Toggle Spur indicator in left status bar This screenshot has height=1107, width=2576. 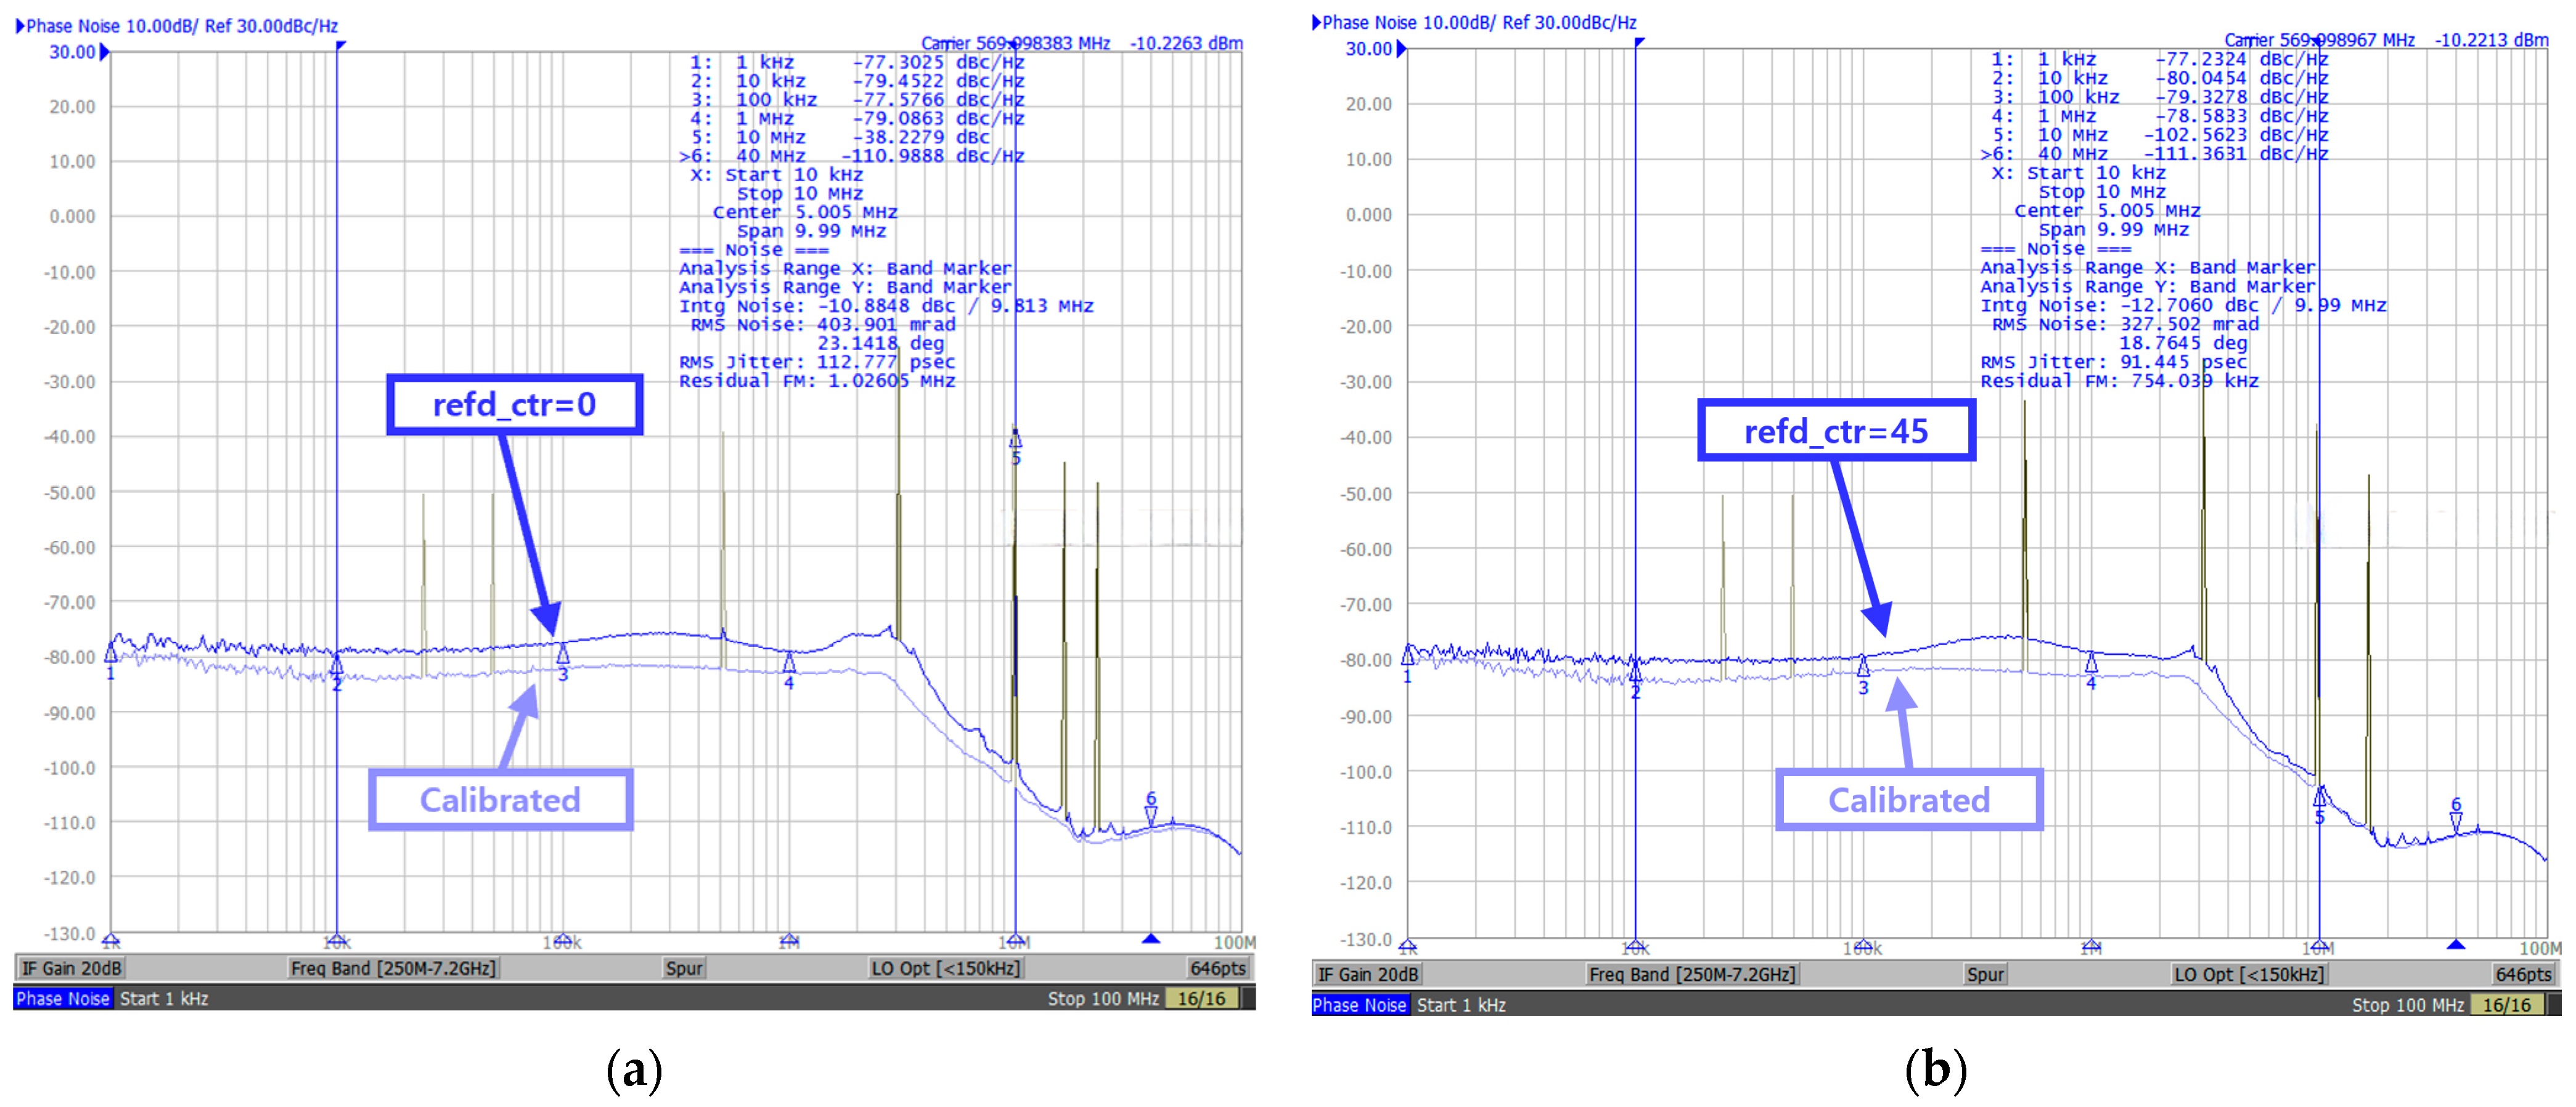tap(684, 968)
